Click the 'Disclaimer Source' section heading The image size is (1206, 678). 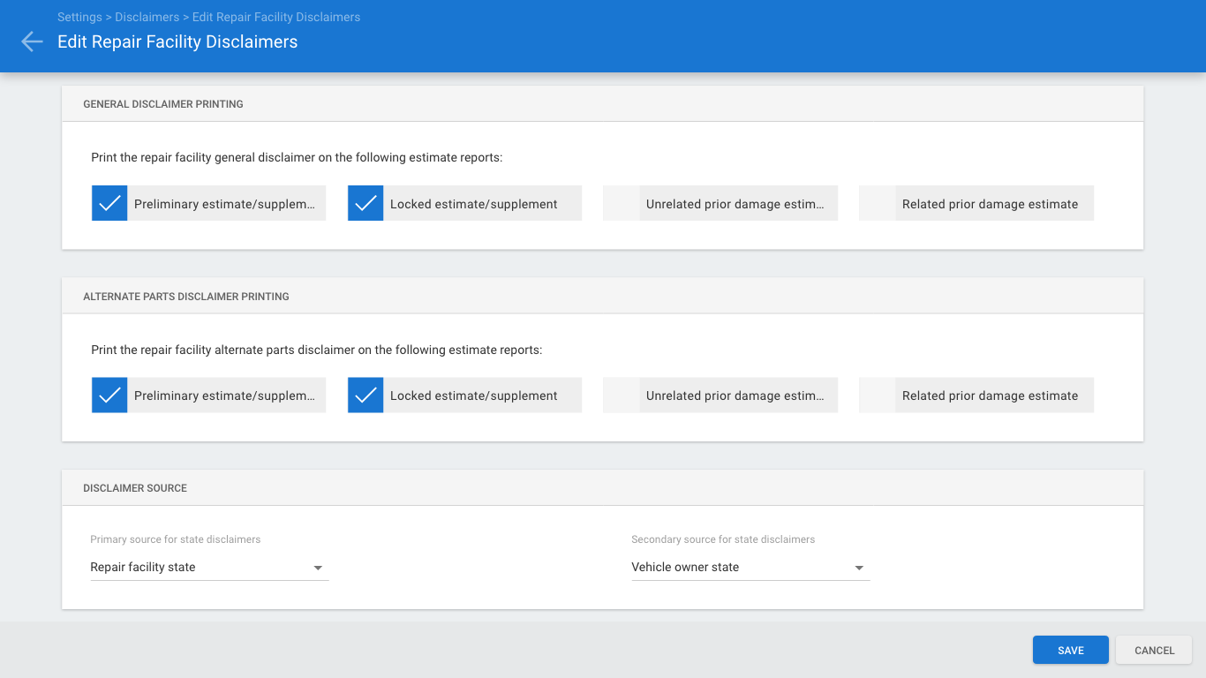(135, 488)
